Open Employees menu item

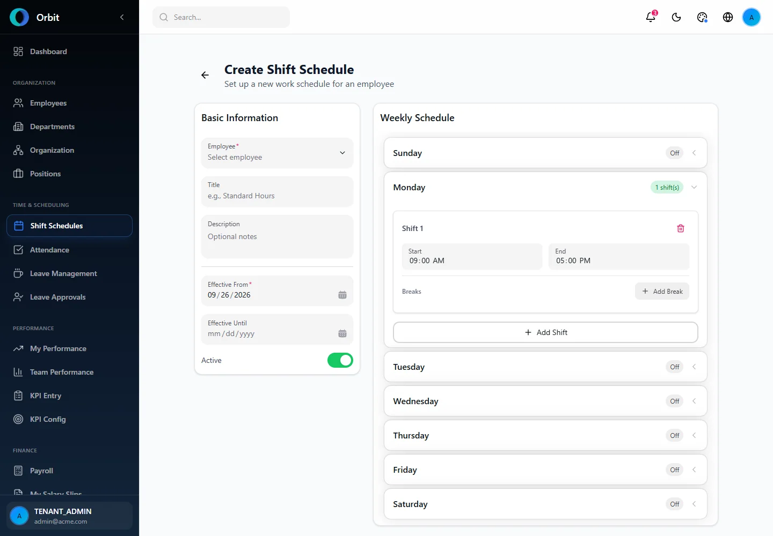[x=69, y=103]
